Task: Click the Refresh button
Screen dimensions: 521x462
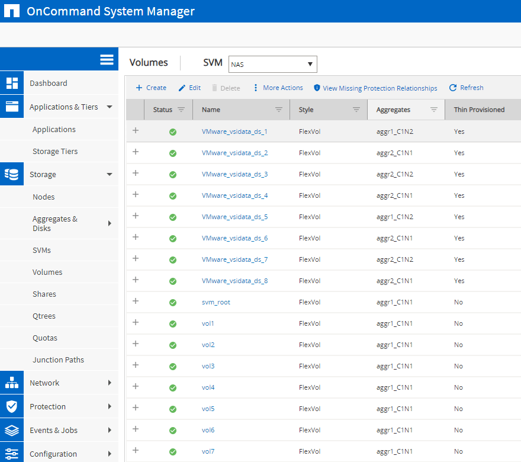Action: point(466,88)
